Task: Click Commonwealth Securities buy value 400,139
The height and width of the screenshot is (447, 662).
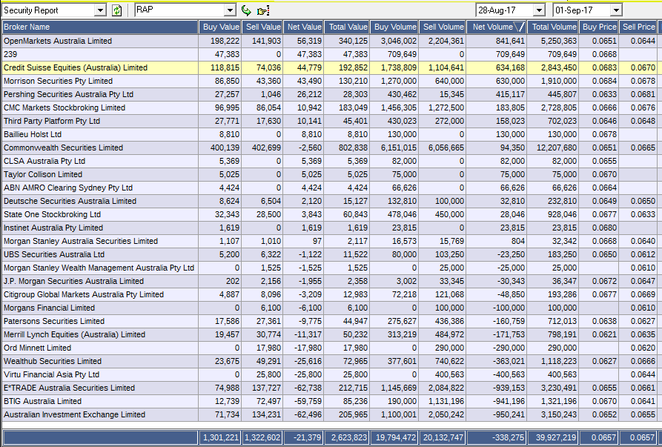Action: 225,148
